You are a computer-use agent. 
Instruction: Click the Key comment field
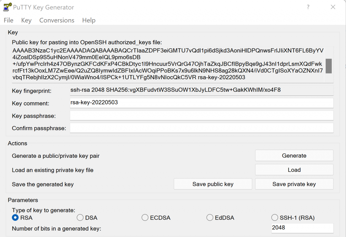[x=201, y=103]
